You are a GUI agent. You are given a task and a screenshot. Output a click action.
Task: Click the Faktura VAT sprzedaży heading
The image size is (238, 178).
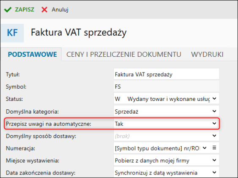click(79, 33)
